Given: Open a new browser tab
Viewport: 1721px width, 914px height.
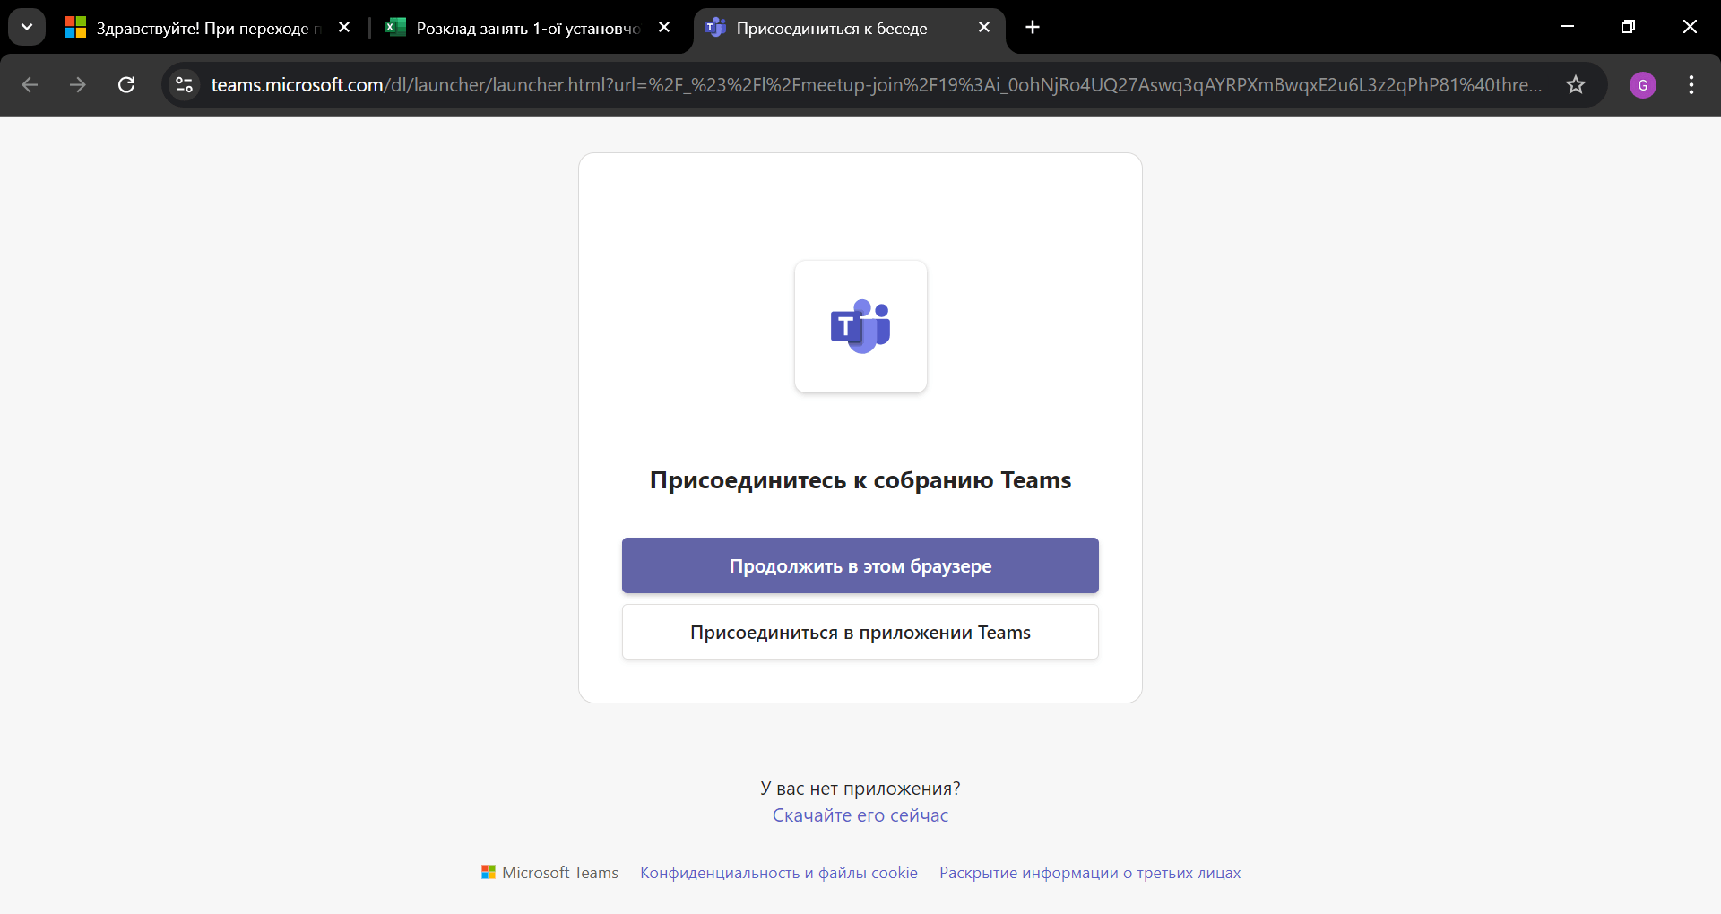Looking at the screenshot, I should click(1033, 28).
